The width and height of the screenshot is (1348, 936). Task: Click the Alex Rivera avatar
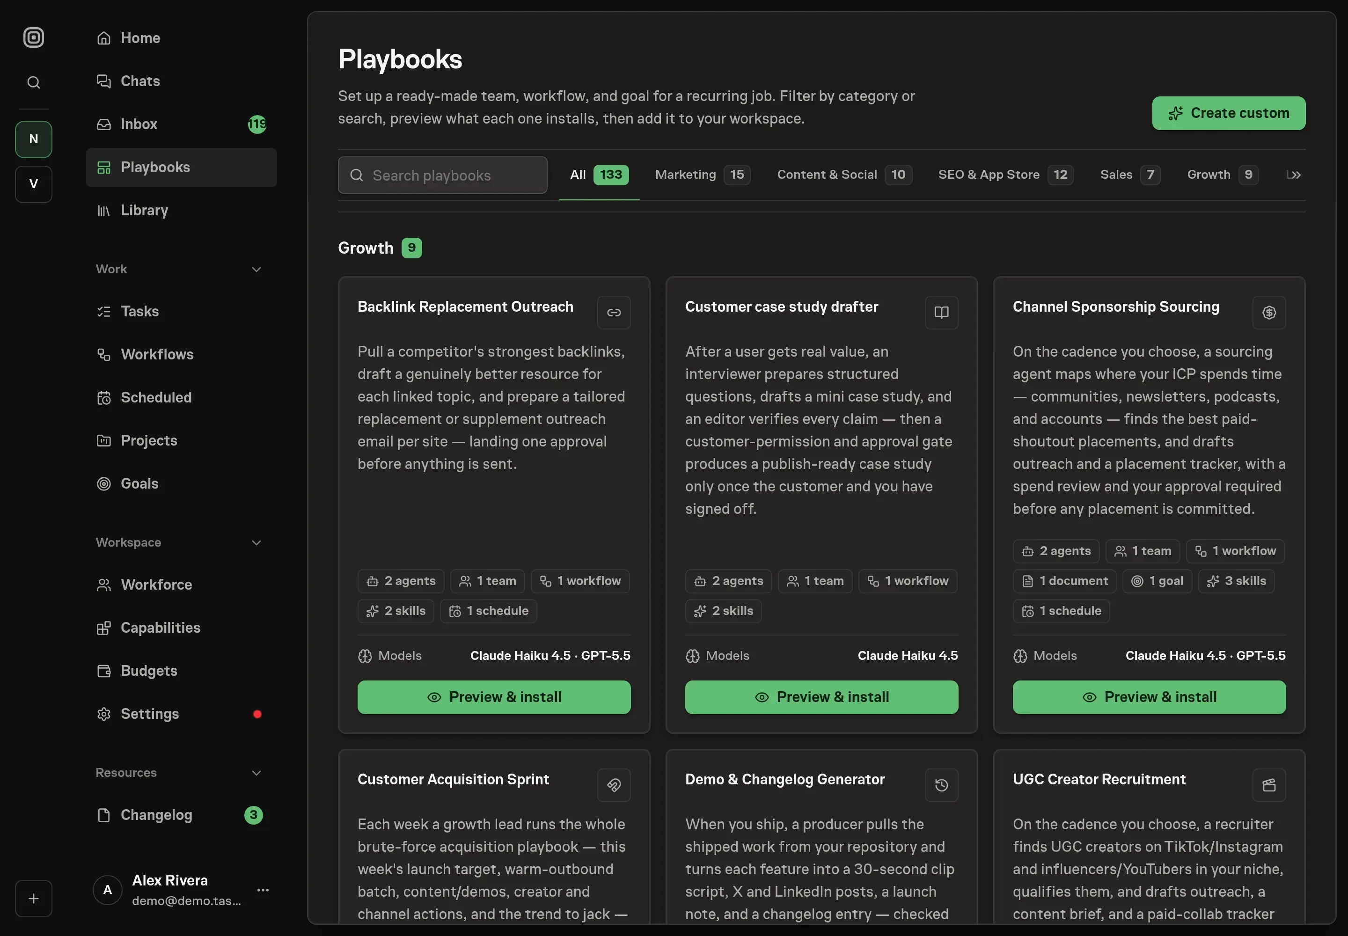pyautogui.click(x=107, y=890)
